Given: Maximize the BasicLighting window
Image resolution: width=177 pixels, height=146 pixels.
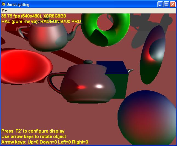Looking at the screenshot, I should click(x=166, y=4).
